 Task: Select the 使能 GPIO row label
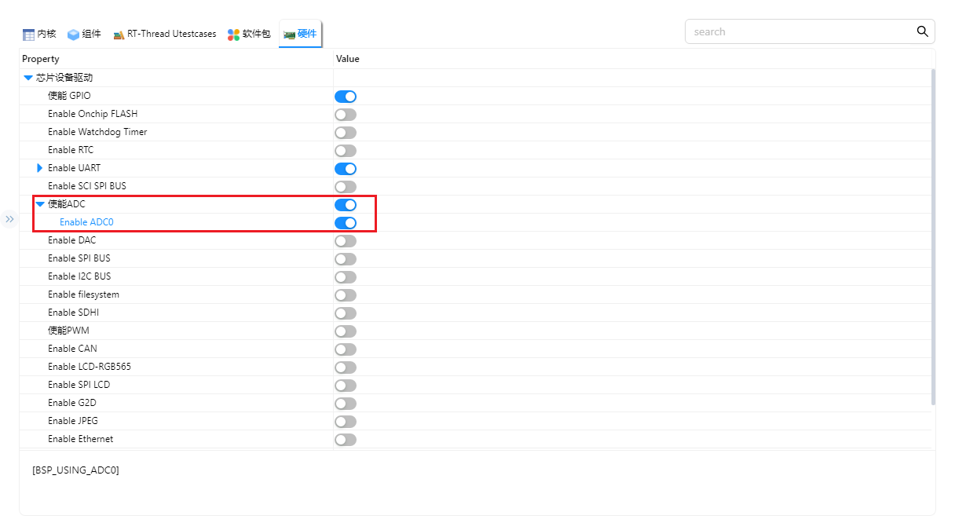coord(69,96)
